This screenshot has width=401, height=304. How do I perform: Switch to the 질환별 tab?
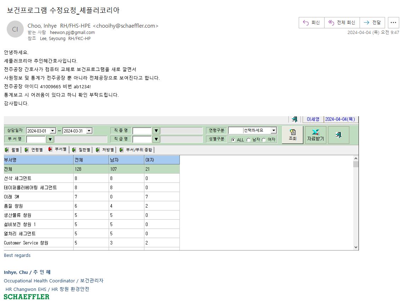click(x=81, y=150)
